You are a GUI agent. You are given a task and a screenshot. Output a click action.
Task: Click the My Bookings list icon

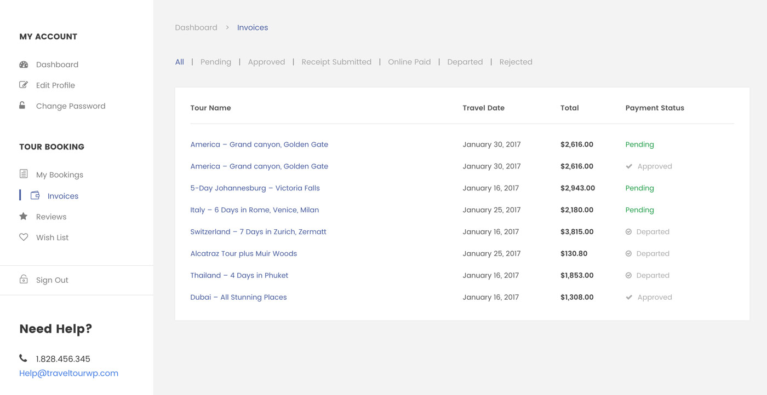(24, 174)
